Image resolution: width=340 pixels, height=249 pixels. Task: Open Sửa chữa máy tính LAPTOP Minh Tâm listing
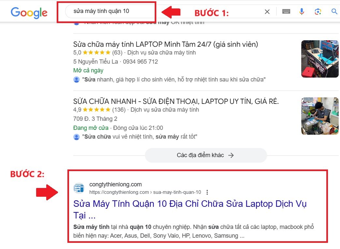166,44
